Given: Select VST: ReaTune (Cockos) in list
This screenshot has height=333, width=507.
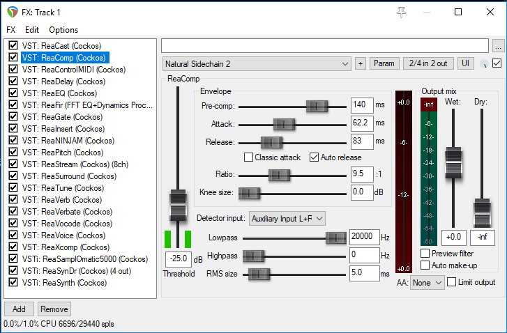Looking at the screenshot, I should coord(62,188).
